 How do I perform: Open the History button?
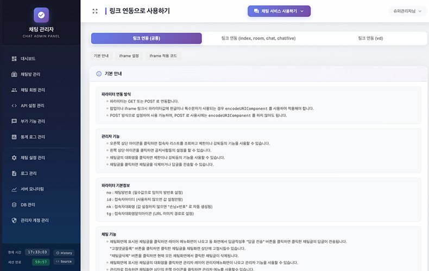(x=64, y=253)
